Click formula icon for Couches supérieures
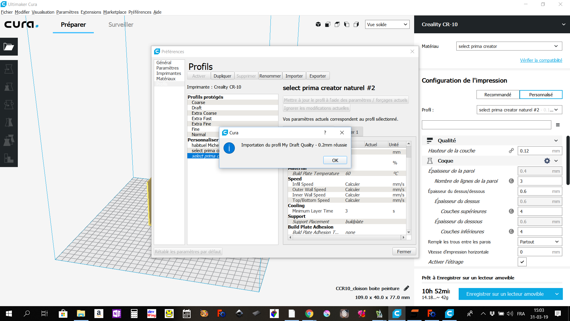Screen dimensions: 570x321 [x=511, y=211]
